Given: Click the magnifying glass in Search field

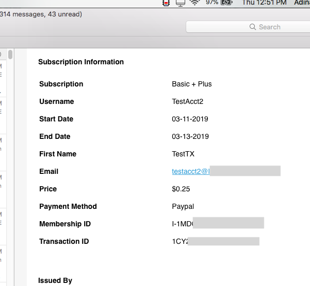Looking at the screenshot, I should pyautogui.click(x=252, y=27).
